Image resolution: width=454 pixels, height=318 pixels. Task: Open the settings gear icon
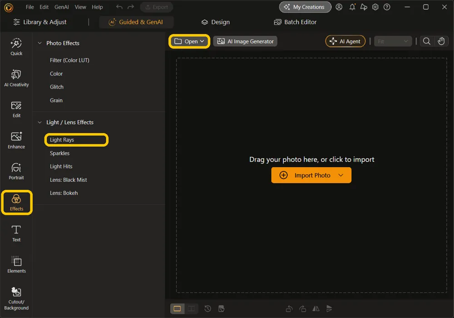click(x=375, y=7)
